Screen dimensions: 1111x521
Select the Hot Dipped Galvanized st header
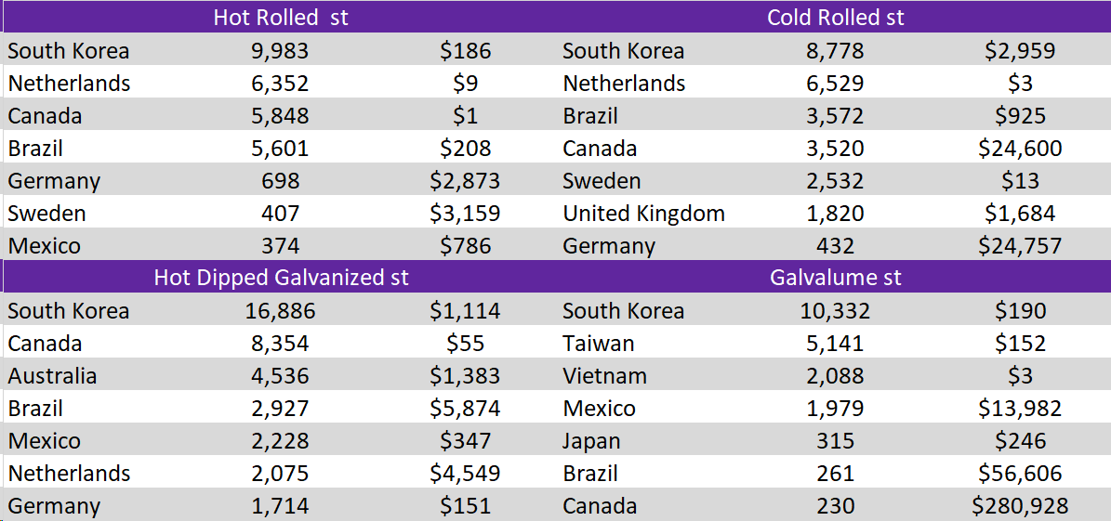coord(281,278)
